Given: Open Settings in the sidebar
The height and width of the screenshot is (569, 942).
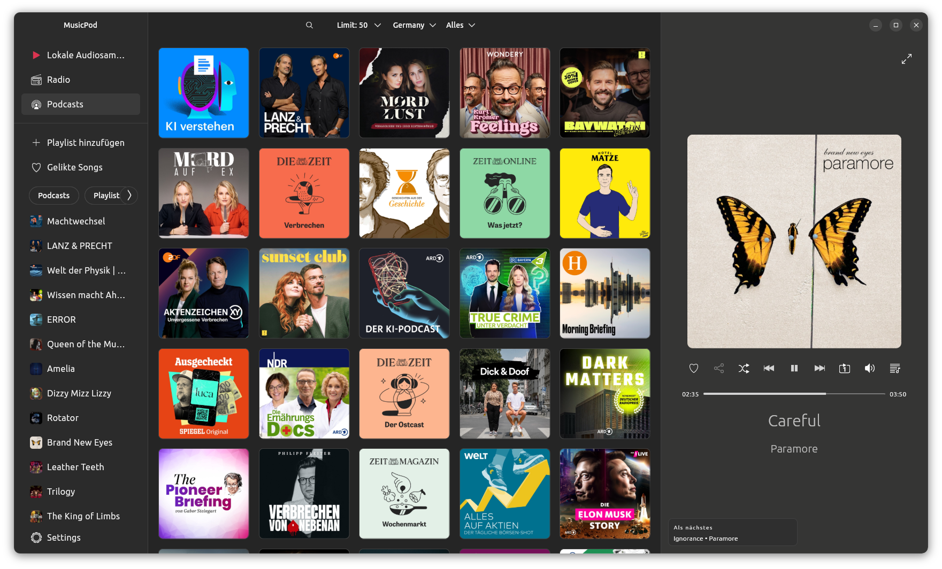Looking at the screenshot, I should pyautogui.click(x=81, y=537).
